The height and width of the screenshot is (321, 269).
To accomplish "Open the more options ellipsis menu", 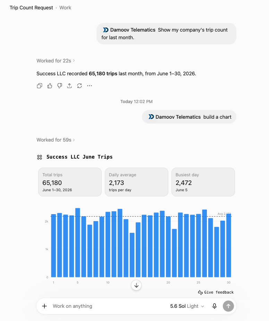I will click(90, 86).
